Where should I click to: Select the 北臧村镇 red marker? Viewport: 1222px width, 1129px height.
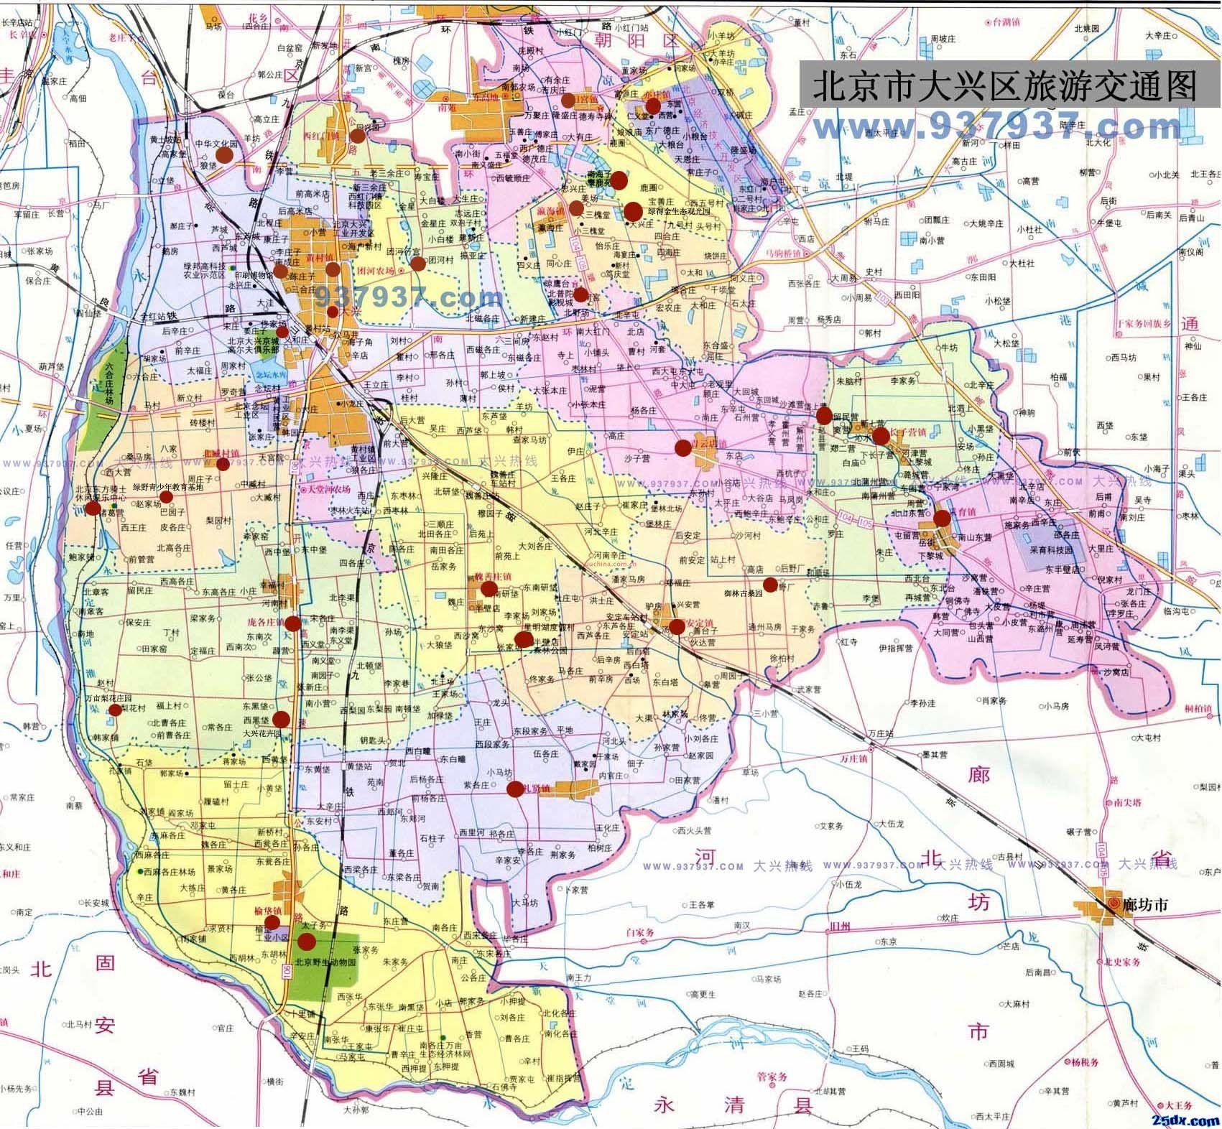click(x=223, y=464)
